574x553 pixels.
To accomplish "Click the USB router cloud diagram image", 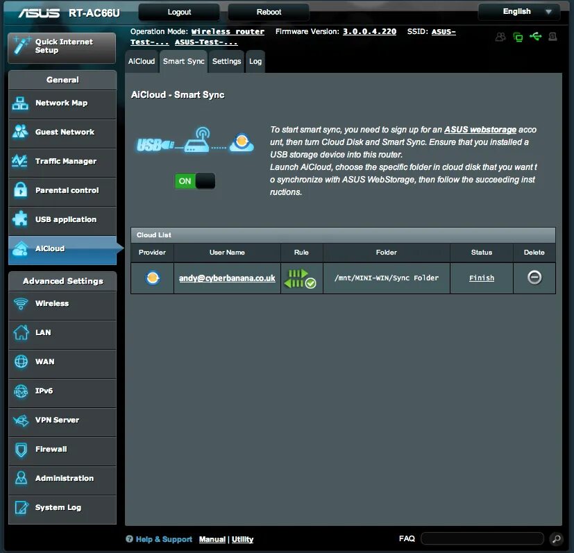I will coord(195,141).
